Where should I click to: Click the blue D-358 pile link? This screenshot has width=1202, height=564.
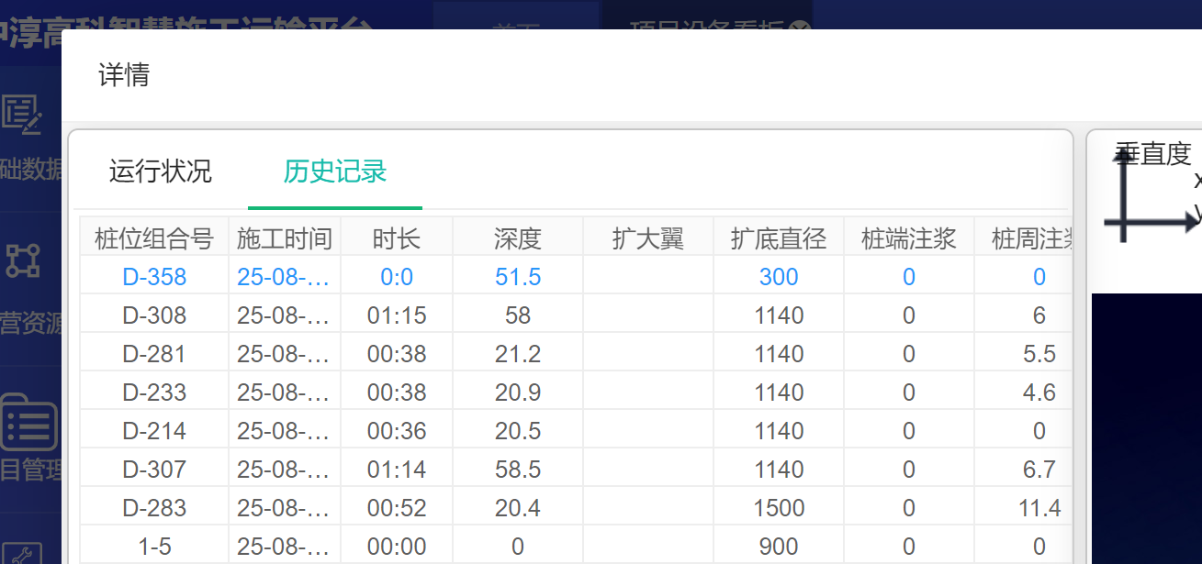[154, 277]
